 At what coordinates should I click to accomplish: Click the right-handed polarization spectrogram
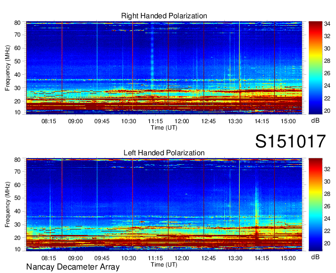pos(164,68)
